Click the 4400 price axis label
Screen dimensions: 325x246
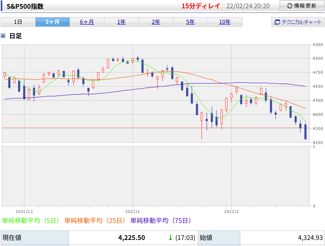pyautogui.click(x=318, y=115)
